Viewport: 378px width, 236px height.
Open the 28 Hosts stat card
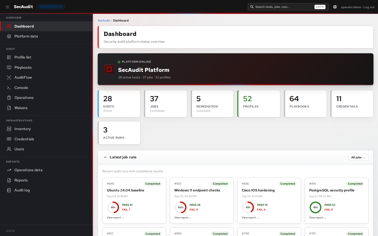[119, 104]
